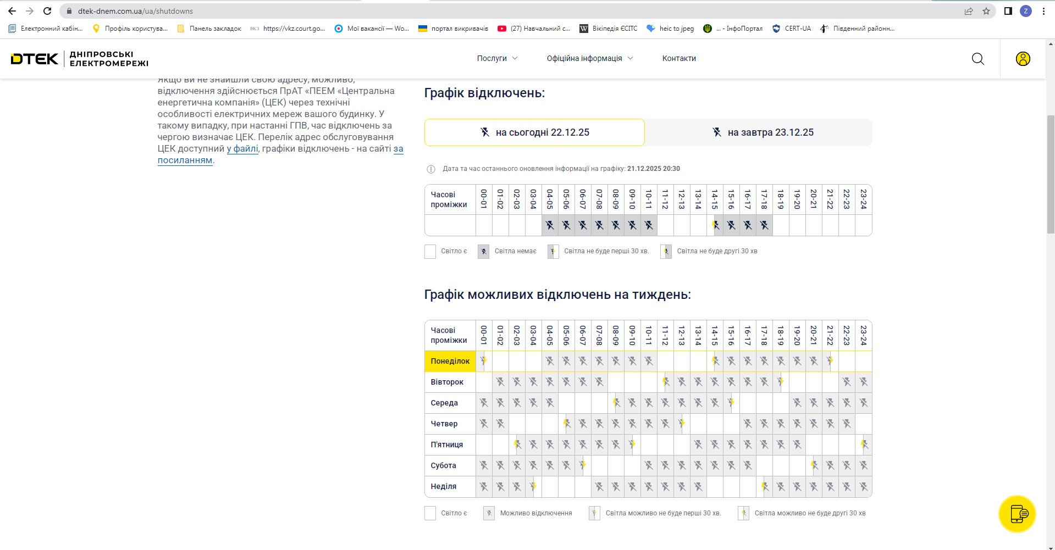The image size is (1055, 550).
Task: Click the info icon near update date
Action: (x=431, y=169)
